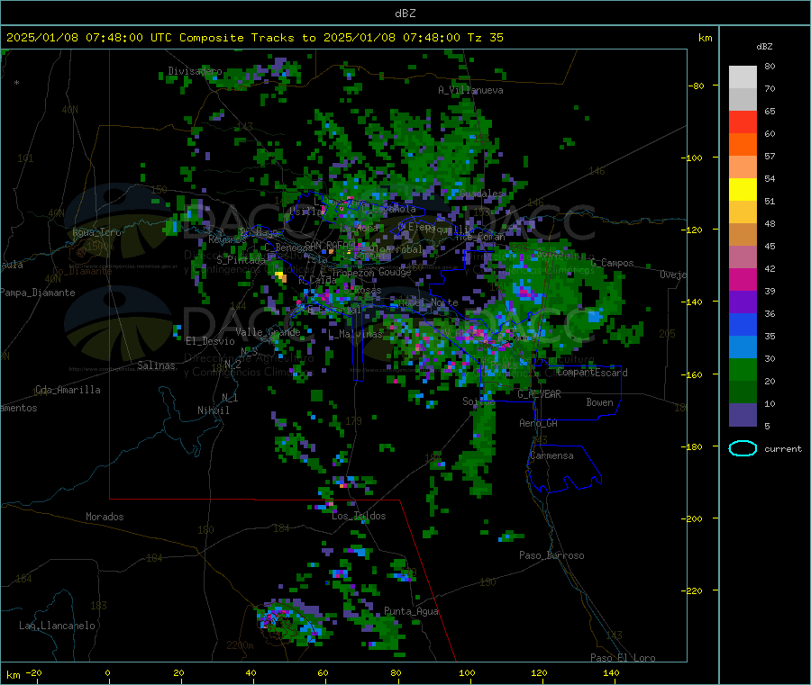Click the Carmensa map label
This screenshot has height=685, width=811.
click(x=551, y=455)
